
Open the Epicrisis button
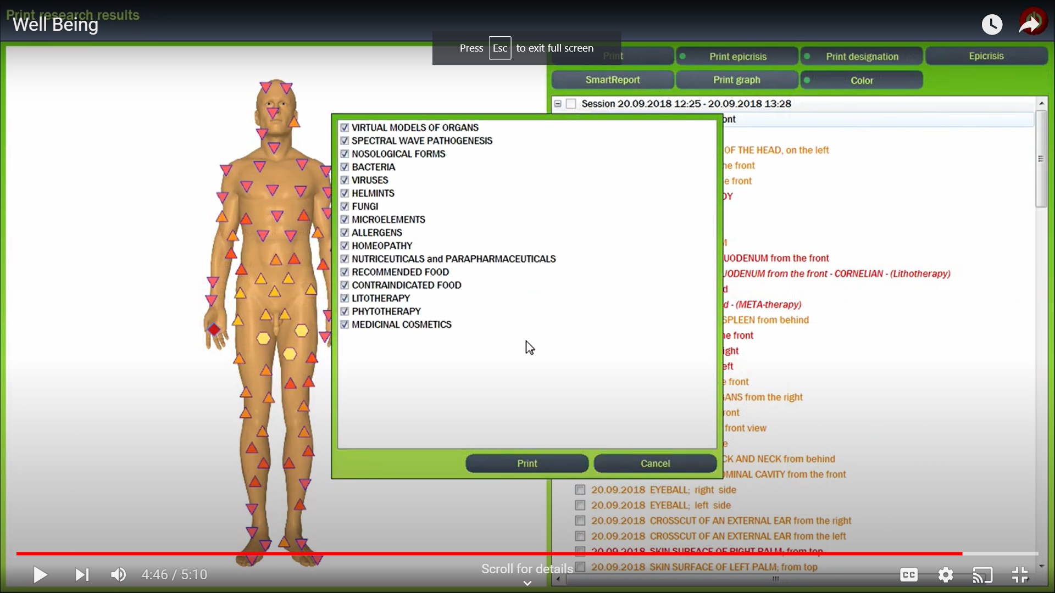point(986,56)
